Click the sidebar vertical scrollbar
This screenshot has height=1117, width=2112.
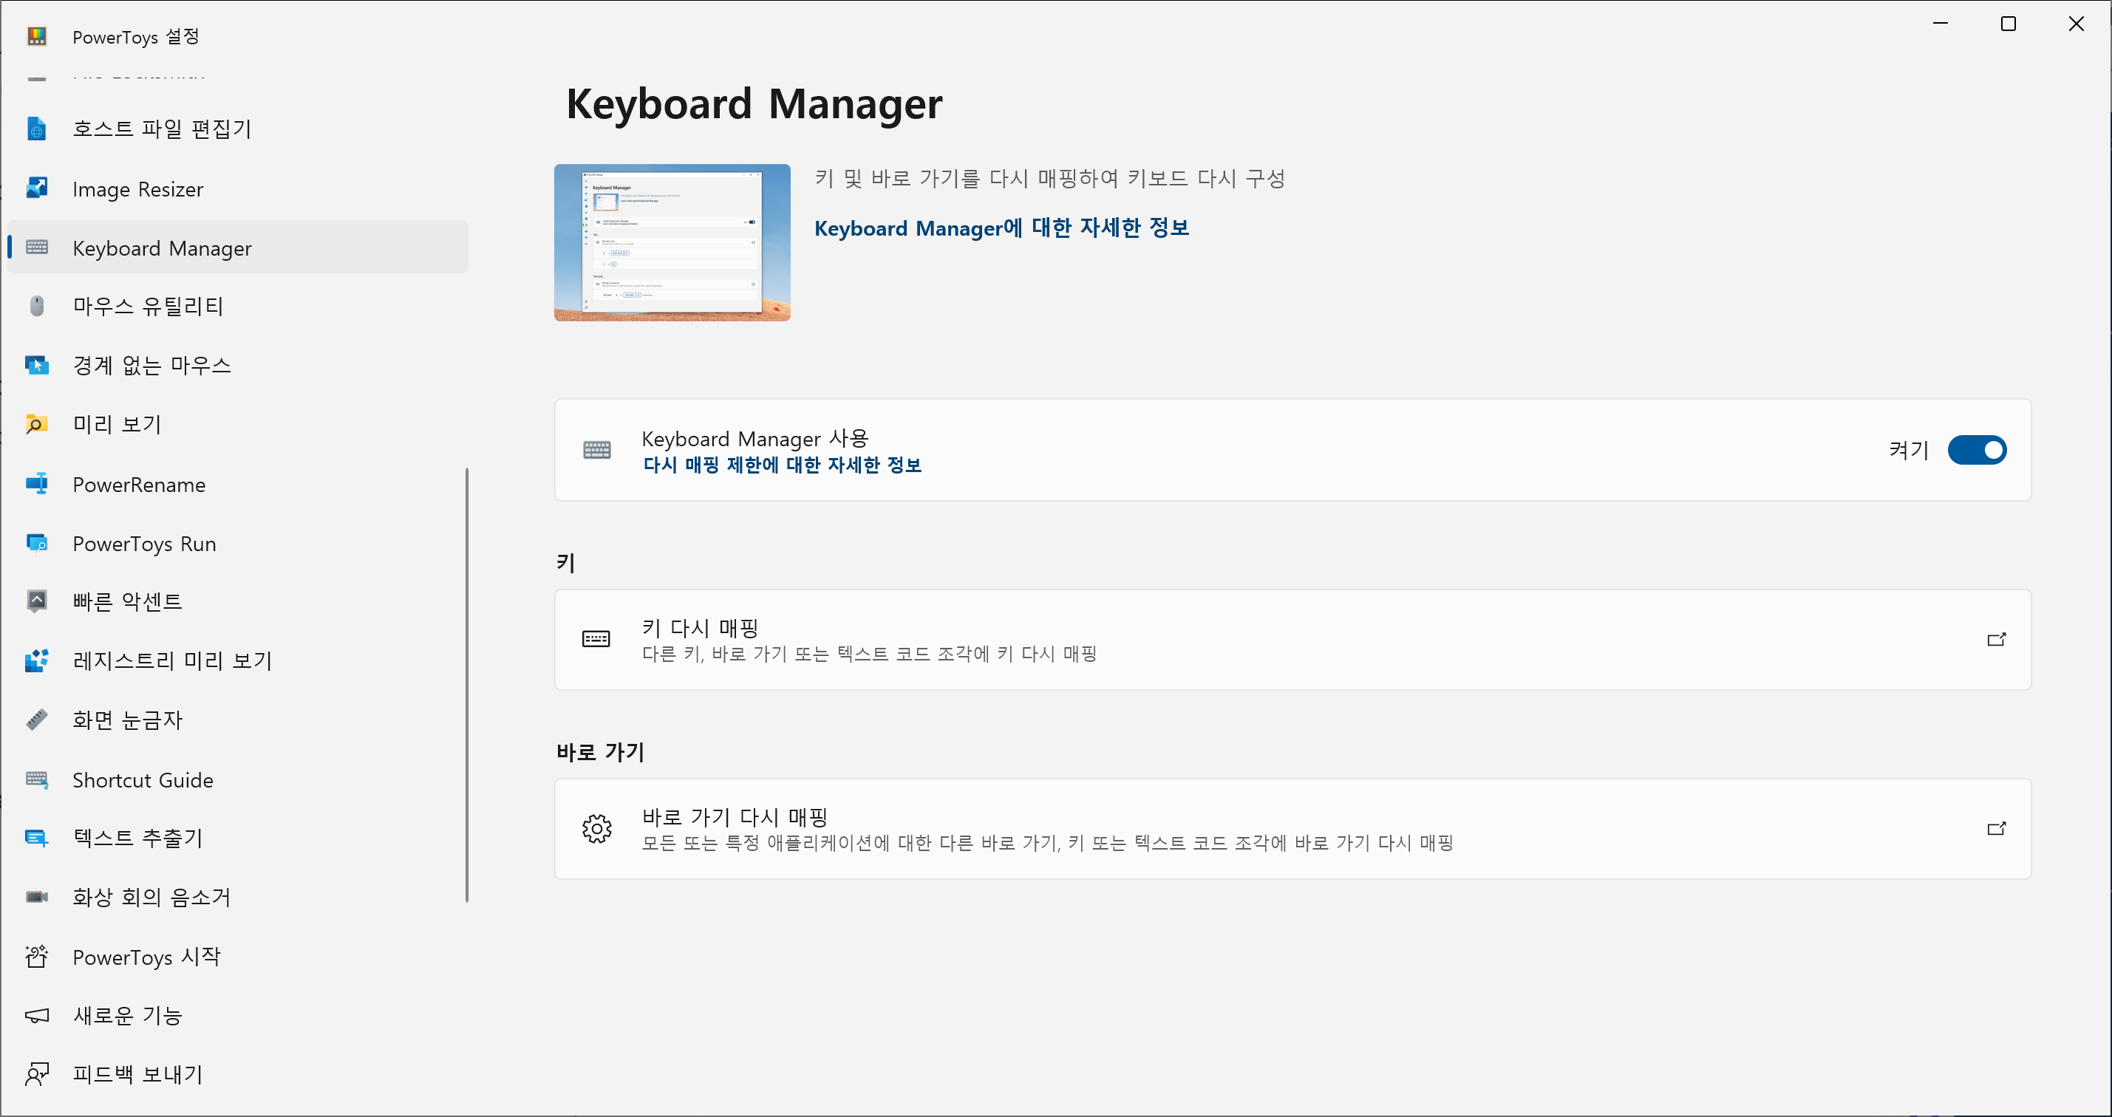coord(467,685)
